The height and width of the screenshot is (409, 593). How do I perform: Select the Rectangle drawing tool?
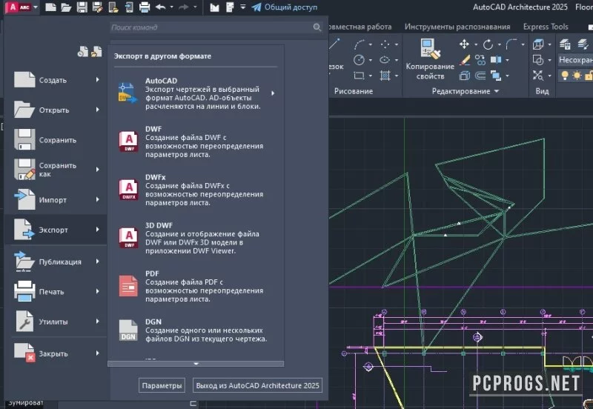359,76
